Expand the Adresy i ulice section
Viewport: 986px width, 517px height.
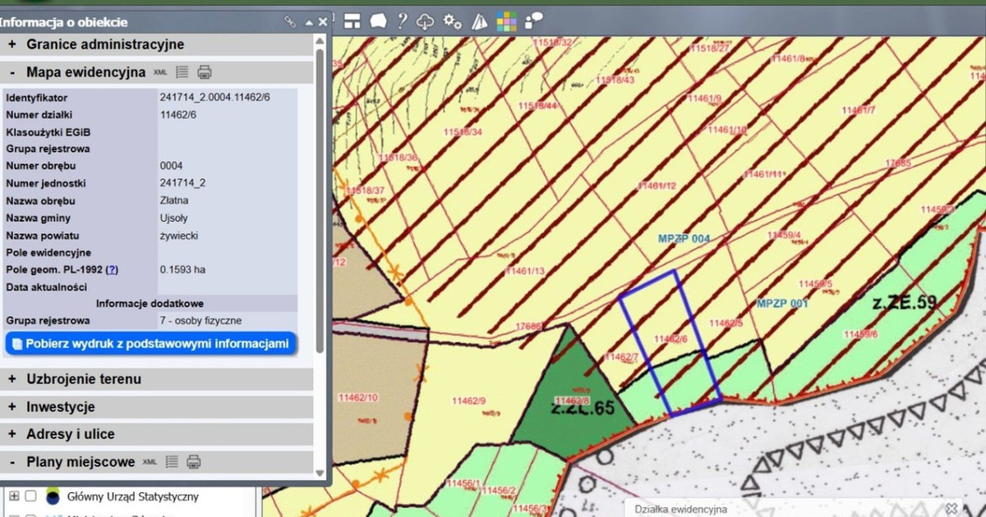click(x=12, y=434)
